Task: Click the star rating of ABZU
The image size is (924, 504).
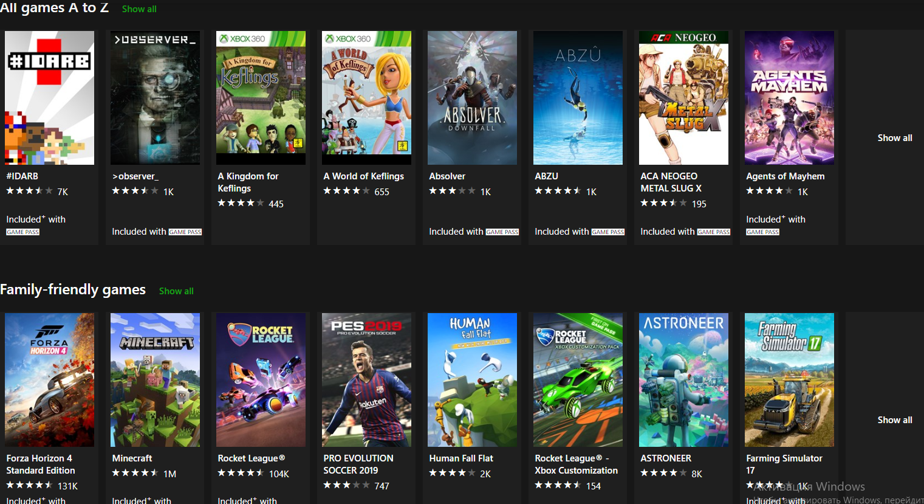Action: (x=558, y=191)
